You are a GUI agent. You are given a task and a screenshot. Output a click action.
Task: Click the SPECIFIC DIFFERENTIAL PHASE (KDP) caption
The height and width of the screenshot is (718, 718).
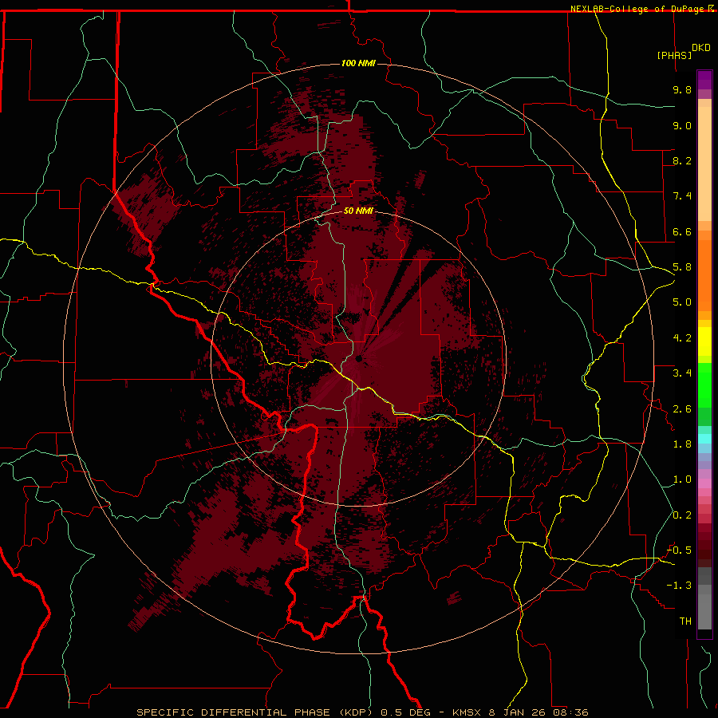point(256,712)
